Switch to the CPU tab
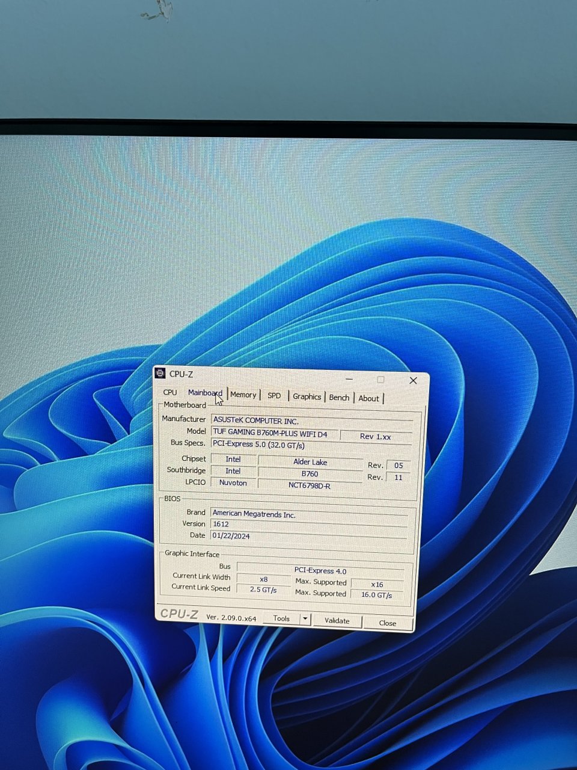This screenshot has height=770, width=577. click(170, 392)
